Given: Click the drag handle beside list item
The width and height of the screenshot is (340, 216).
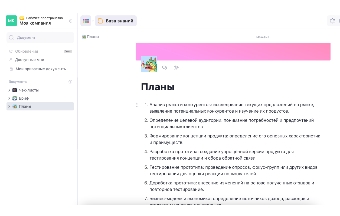Looking at the screenshot, I should click(x=137, y=105).
